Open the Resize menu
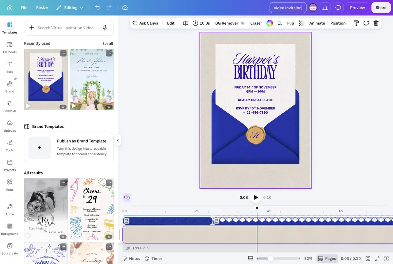 click(x=42, y=8)
